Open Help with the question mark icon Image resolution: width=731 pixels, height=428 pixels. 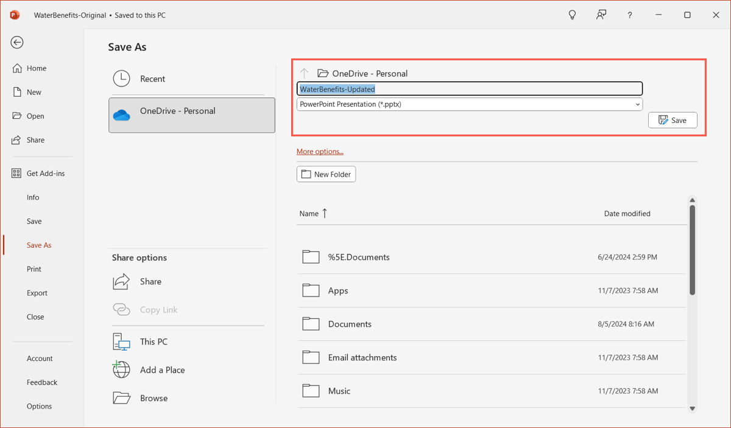(630, 15)
